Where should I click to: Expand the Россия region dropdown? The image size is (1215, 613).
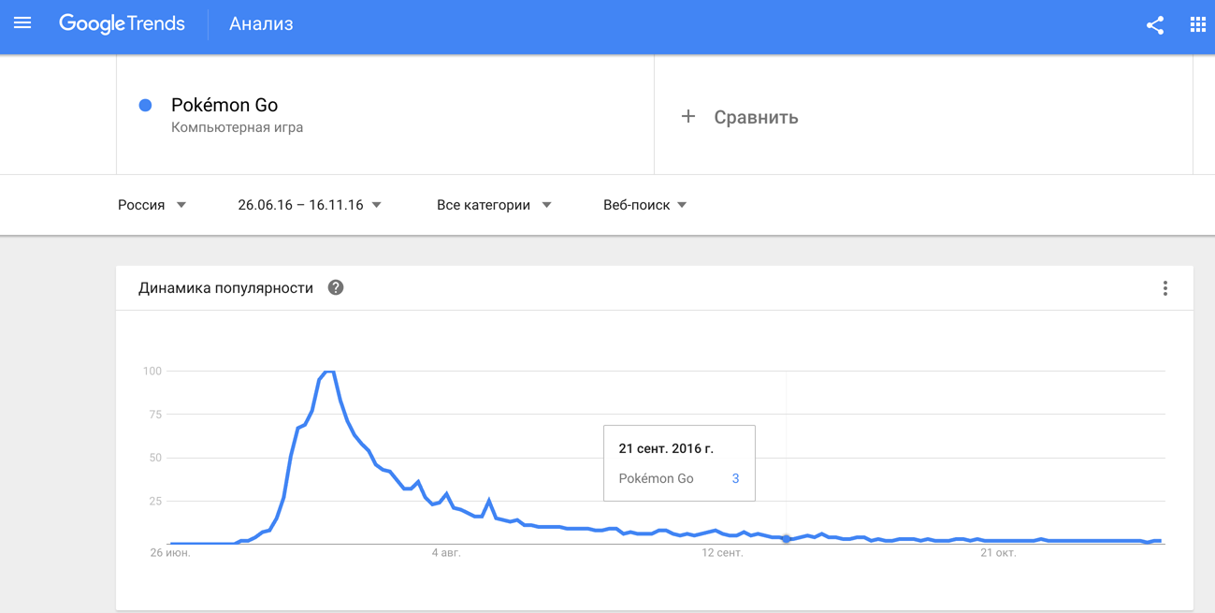click(x=152, y=205)
